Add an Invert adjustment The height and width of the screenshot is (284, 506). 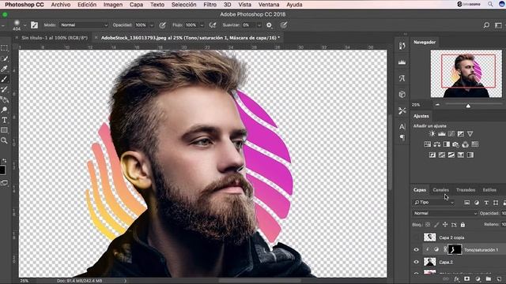tap(432, 155)
